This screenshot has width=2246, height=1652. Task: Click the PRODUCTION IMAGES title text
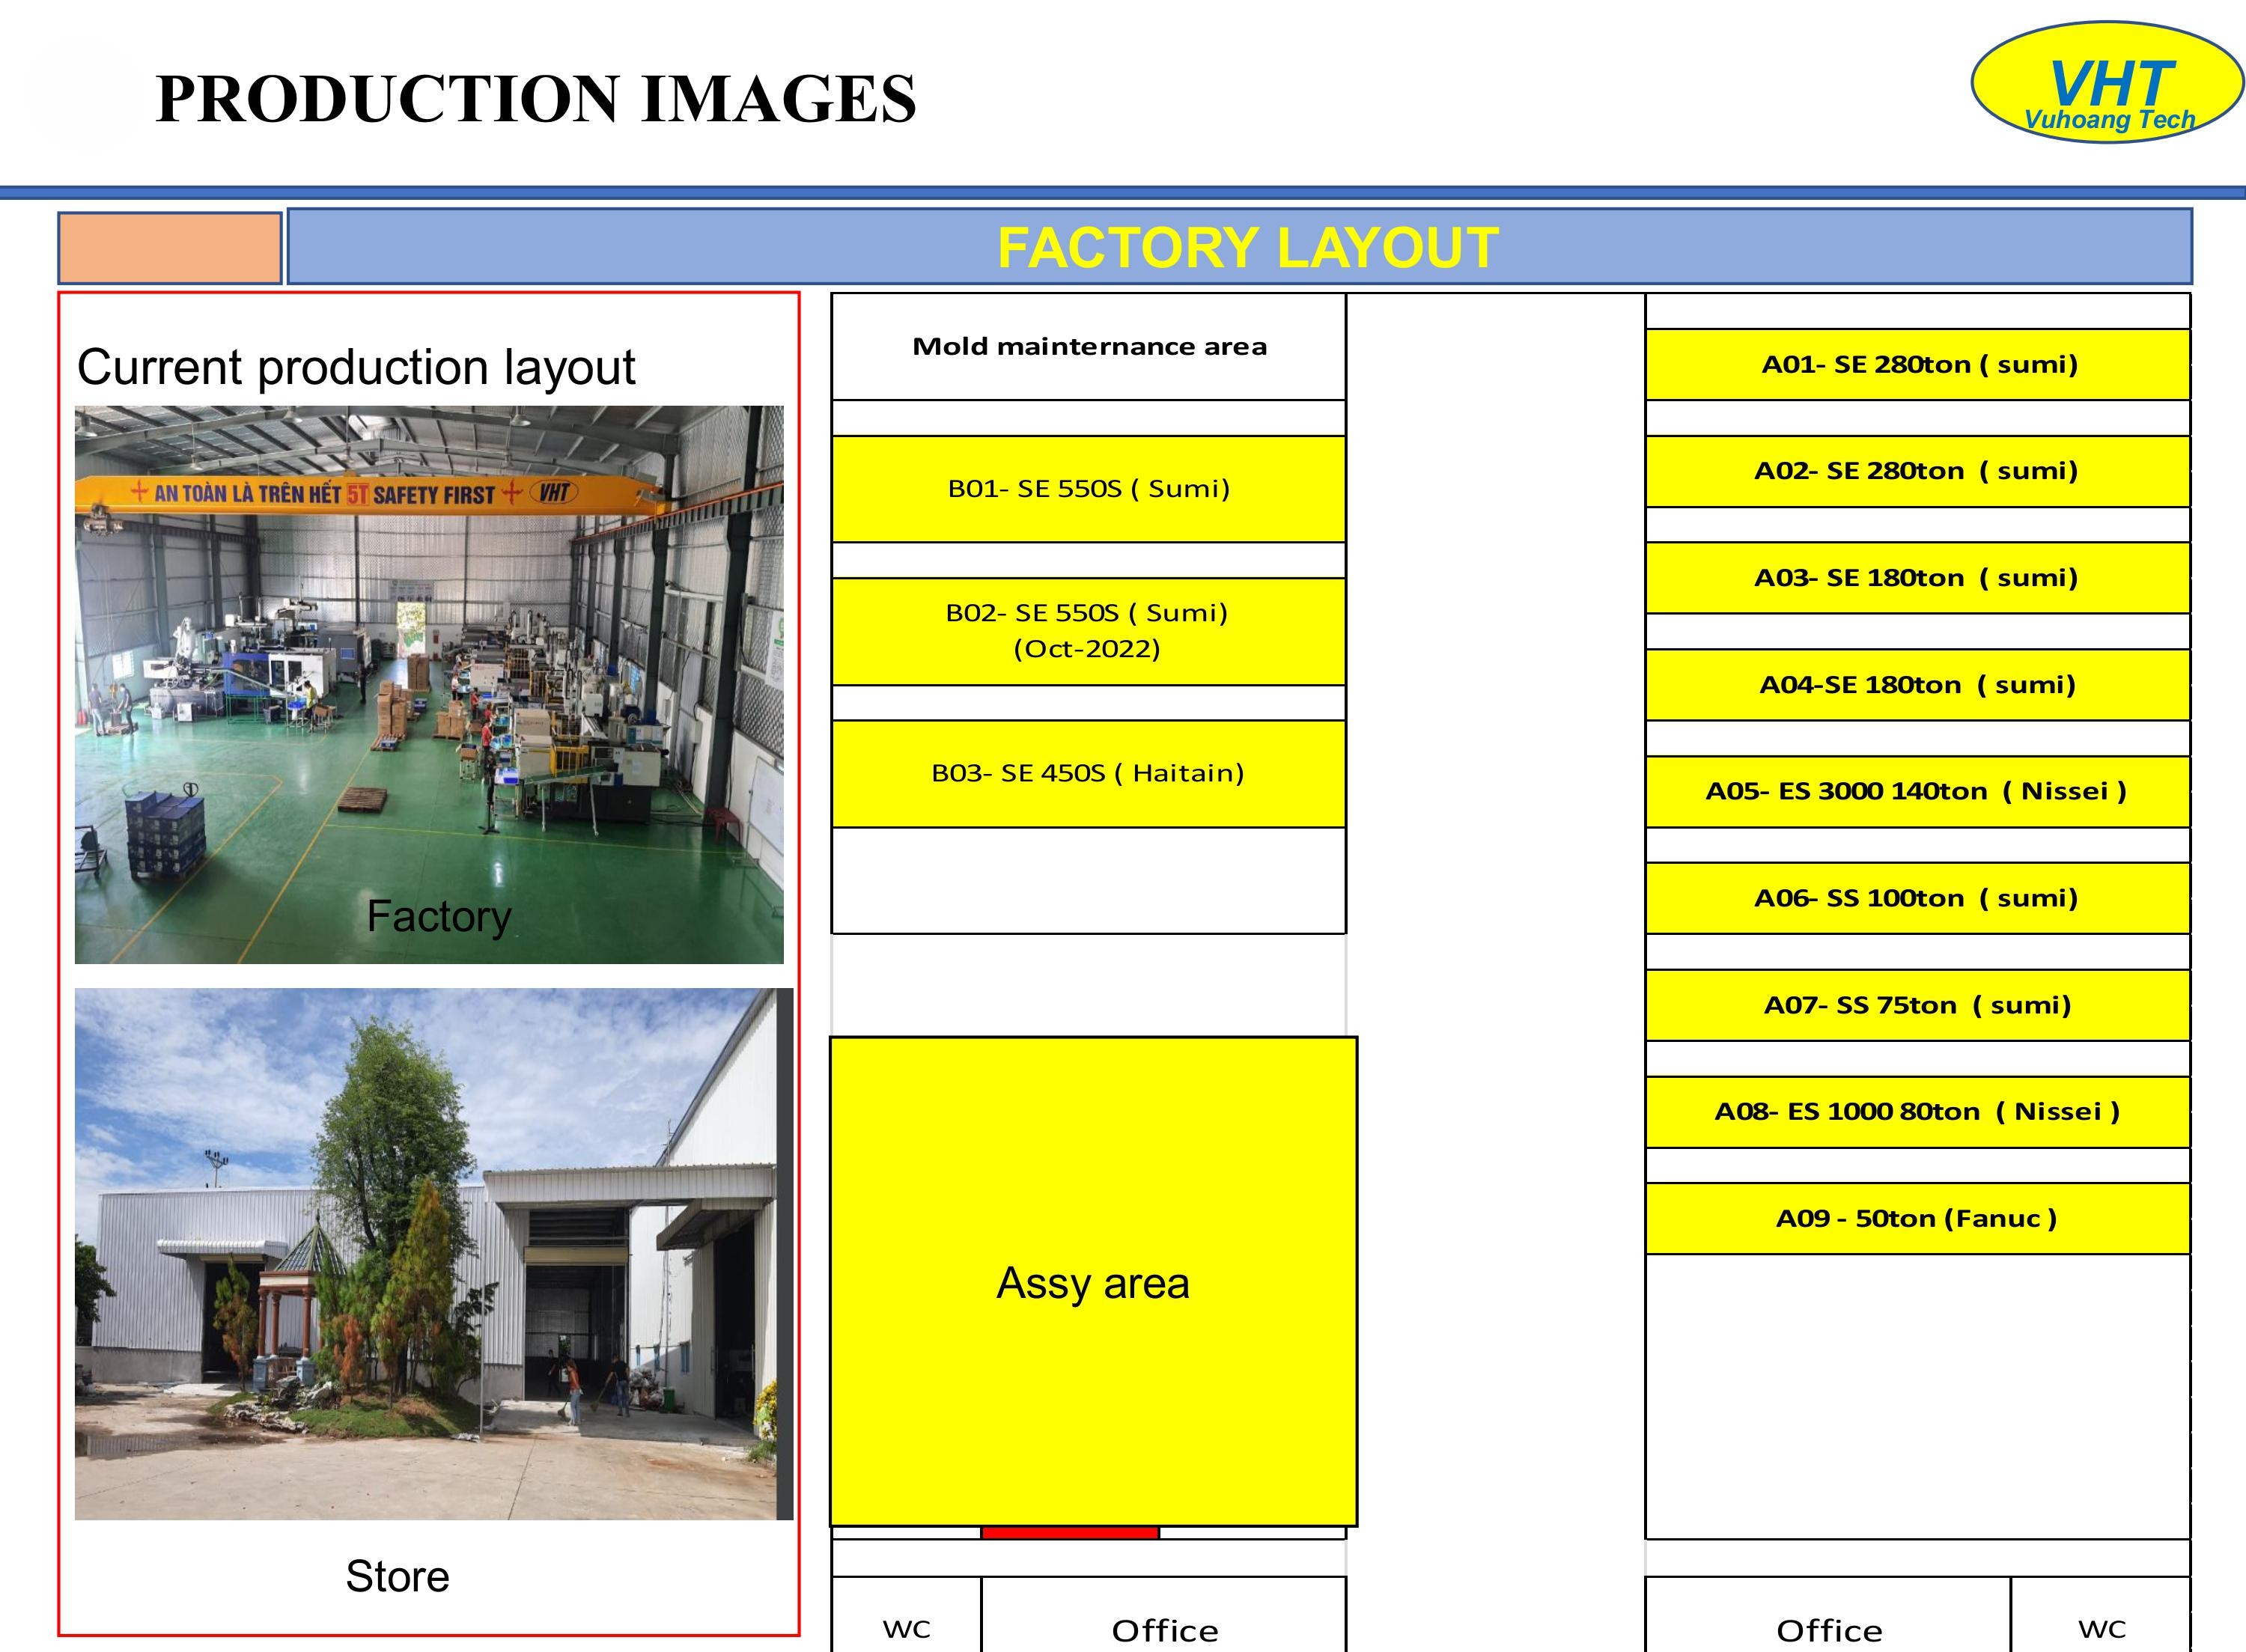536,99
